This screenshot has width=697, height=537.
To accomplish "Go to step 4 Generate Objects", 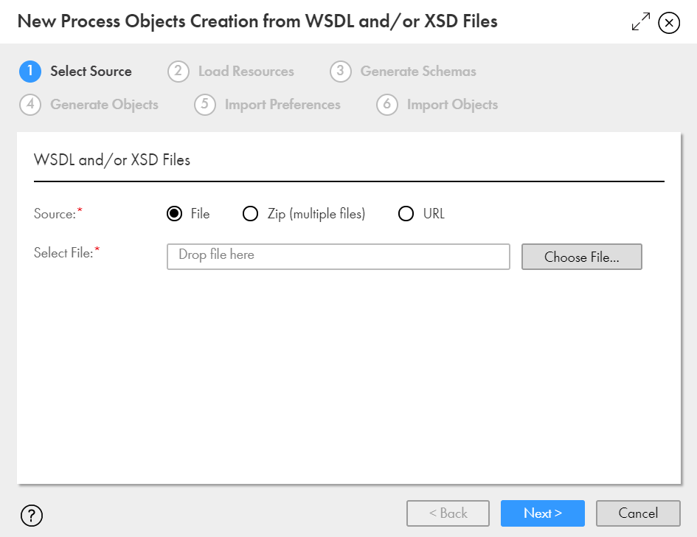I will pyautogui.click(x=89, y=105).
